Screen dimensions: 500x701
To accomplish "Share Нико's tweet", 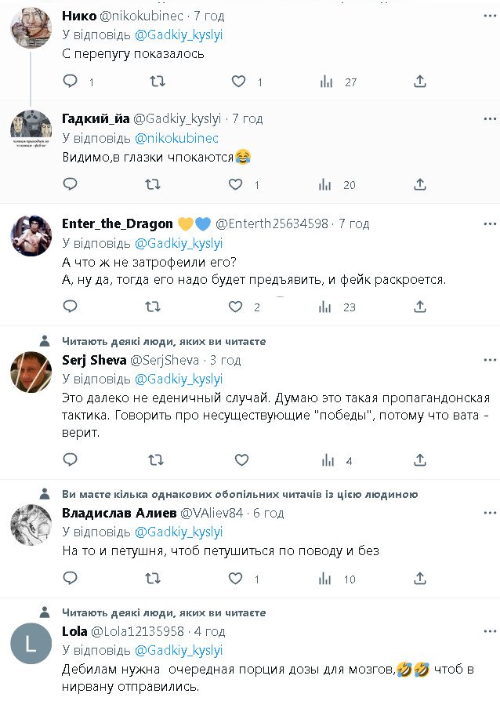I will pyautogui.click(x=420, y=82).
